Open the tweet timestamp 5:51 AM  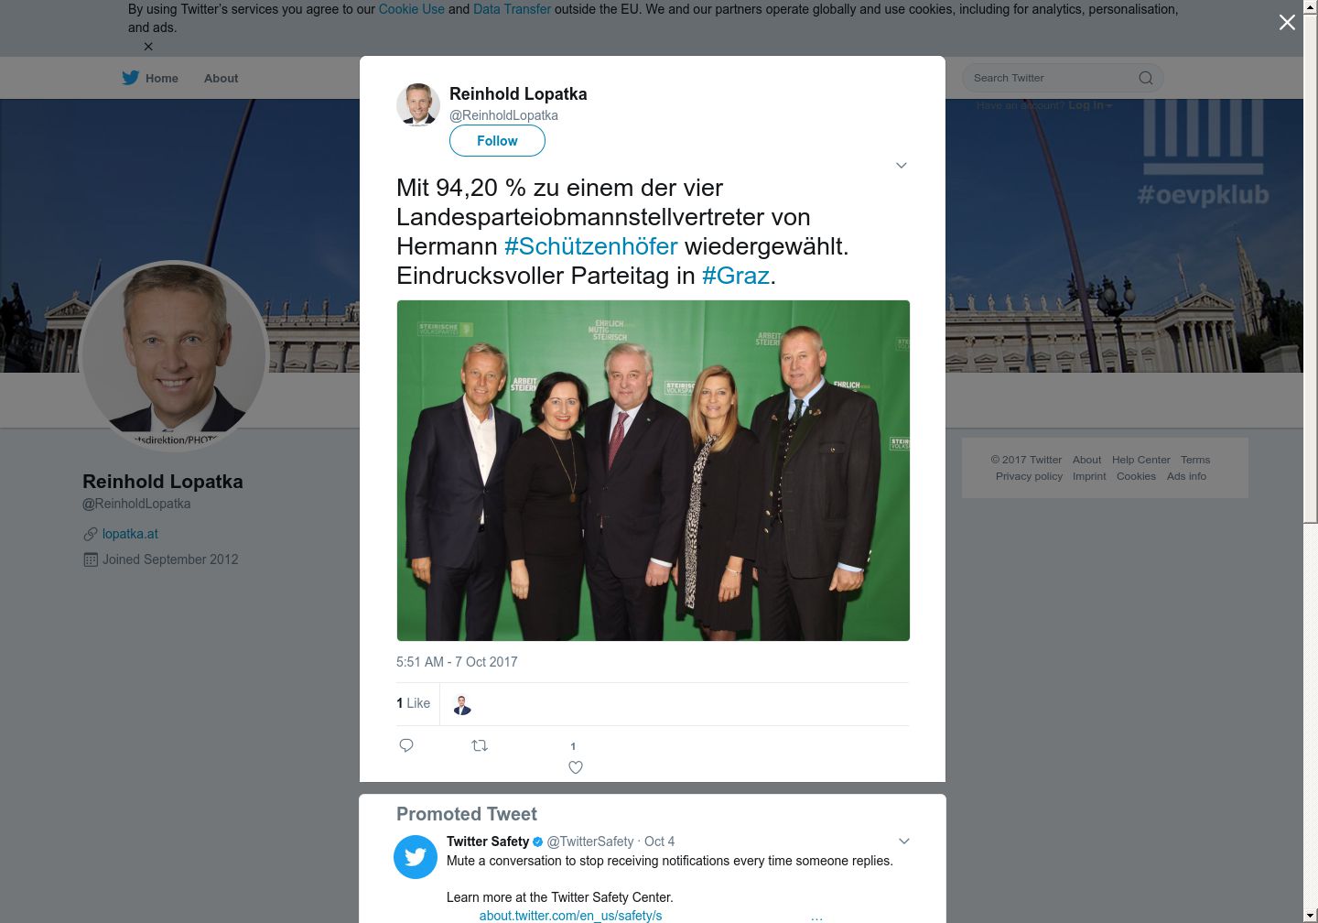coord(457,662)
